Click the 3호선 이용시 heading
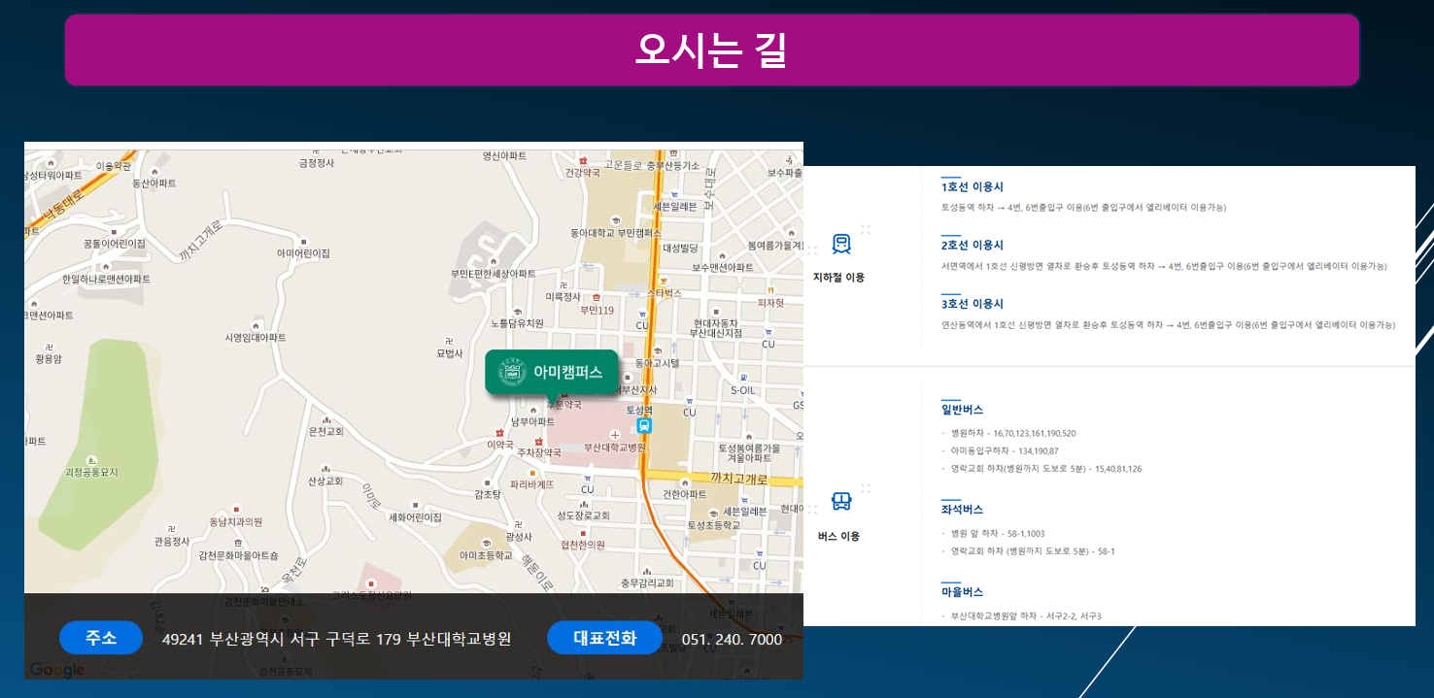 point(973,303)
